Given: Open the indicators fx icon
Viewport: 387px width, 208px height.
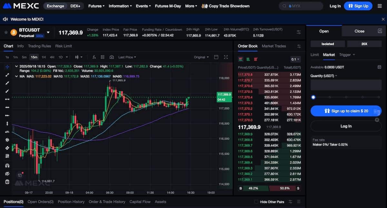Looking at the screenshot, I should (94, 57).
